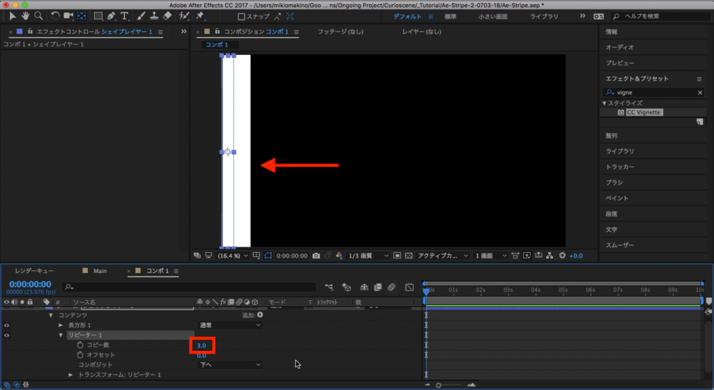Select the Horizontal Type tool
This screenshot has height=390, width=714.
[125, 15]
